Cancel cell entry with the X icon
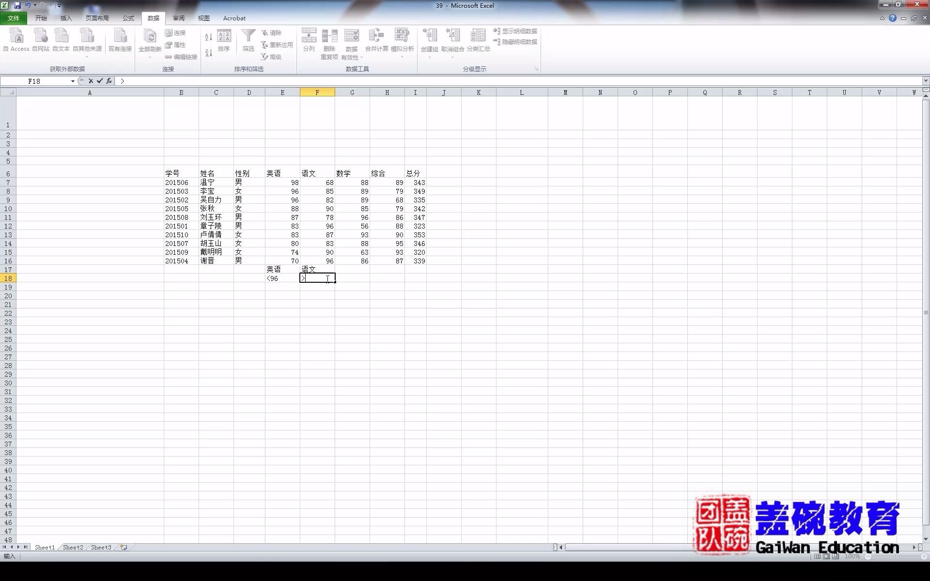Image resolution: width=930 pixels, height=581 pixels. click(91, 81)
